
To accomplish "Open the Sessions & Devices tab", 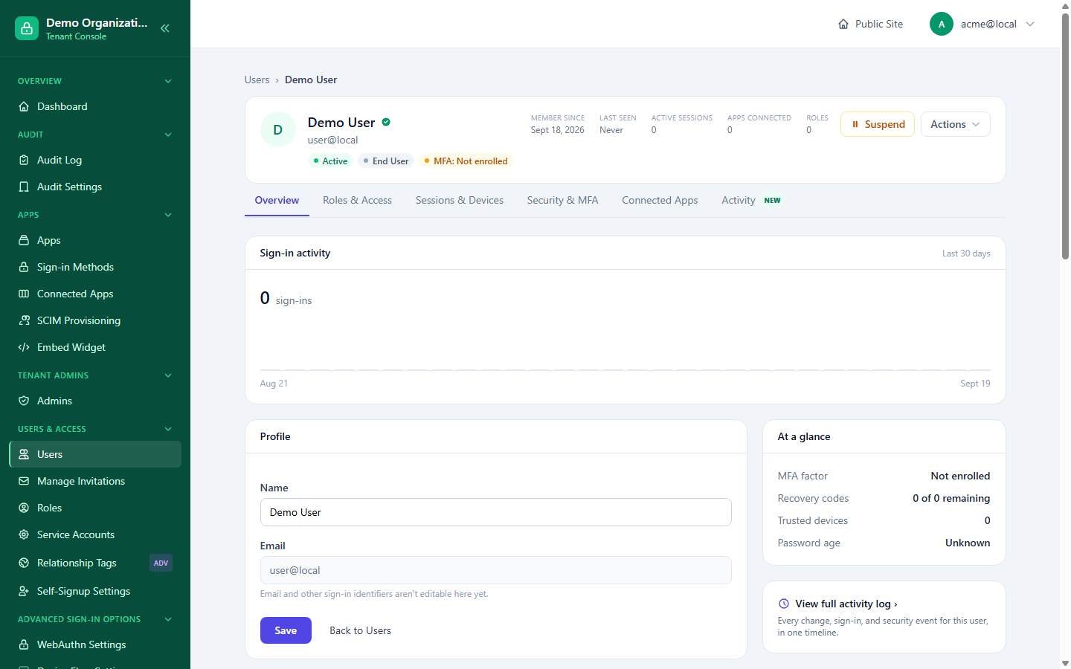I will pyautogui.click(x=460, y=200).
